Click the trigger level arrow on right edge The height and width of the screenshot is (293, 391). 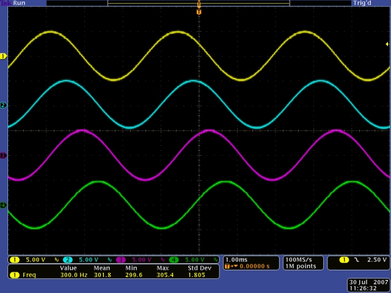pyautogui.click(x=387, y=44)
